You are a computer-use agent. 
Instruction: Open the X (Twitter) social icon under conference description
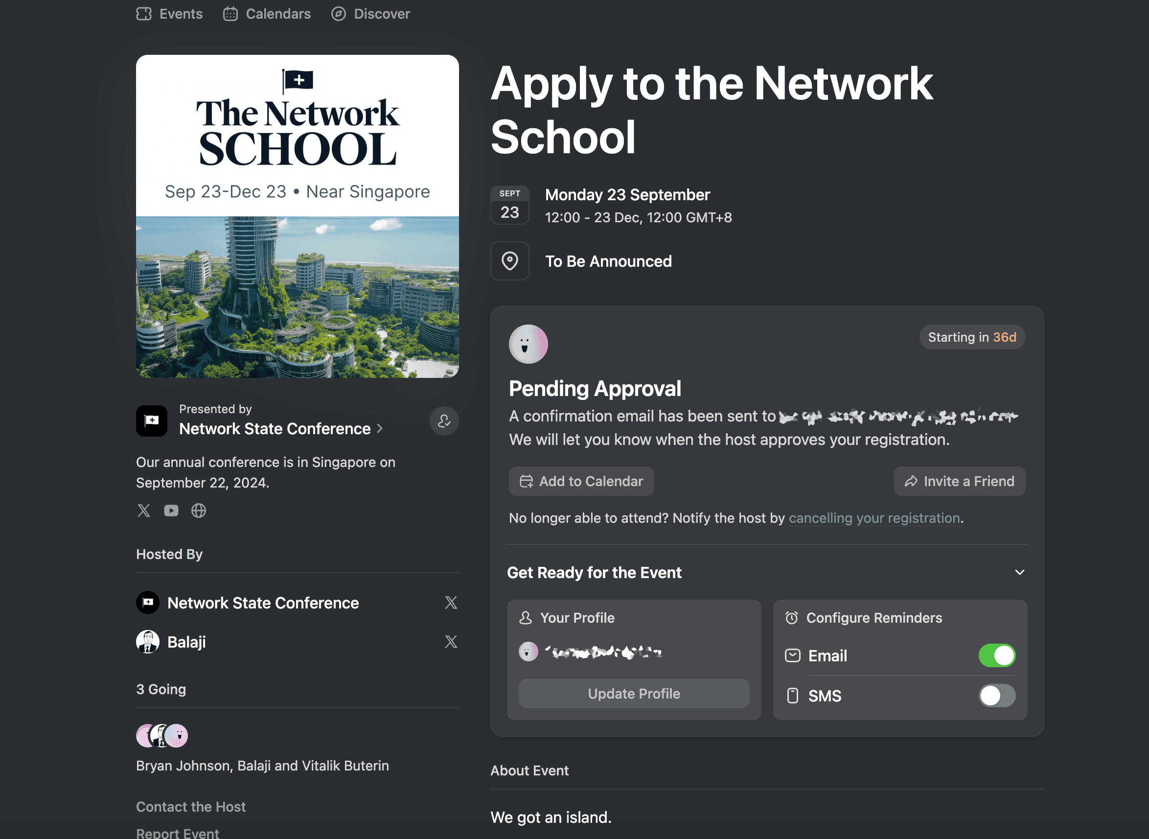(x=144, y=511)
